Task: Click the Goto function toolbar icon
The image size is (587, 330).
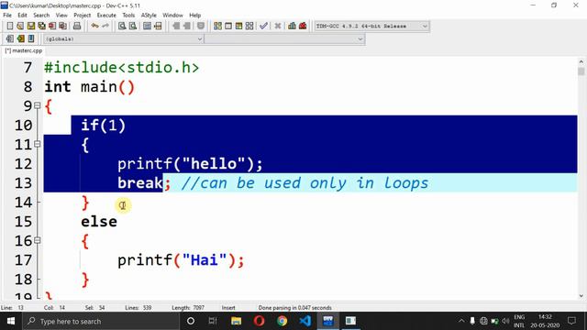Action: pos(147,26)
